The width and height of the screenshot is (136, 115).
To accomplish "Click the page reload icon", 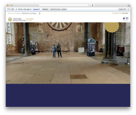I will click(88, 5).
